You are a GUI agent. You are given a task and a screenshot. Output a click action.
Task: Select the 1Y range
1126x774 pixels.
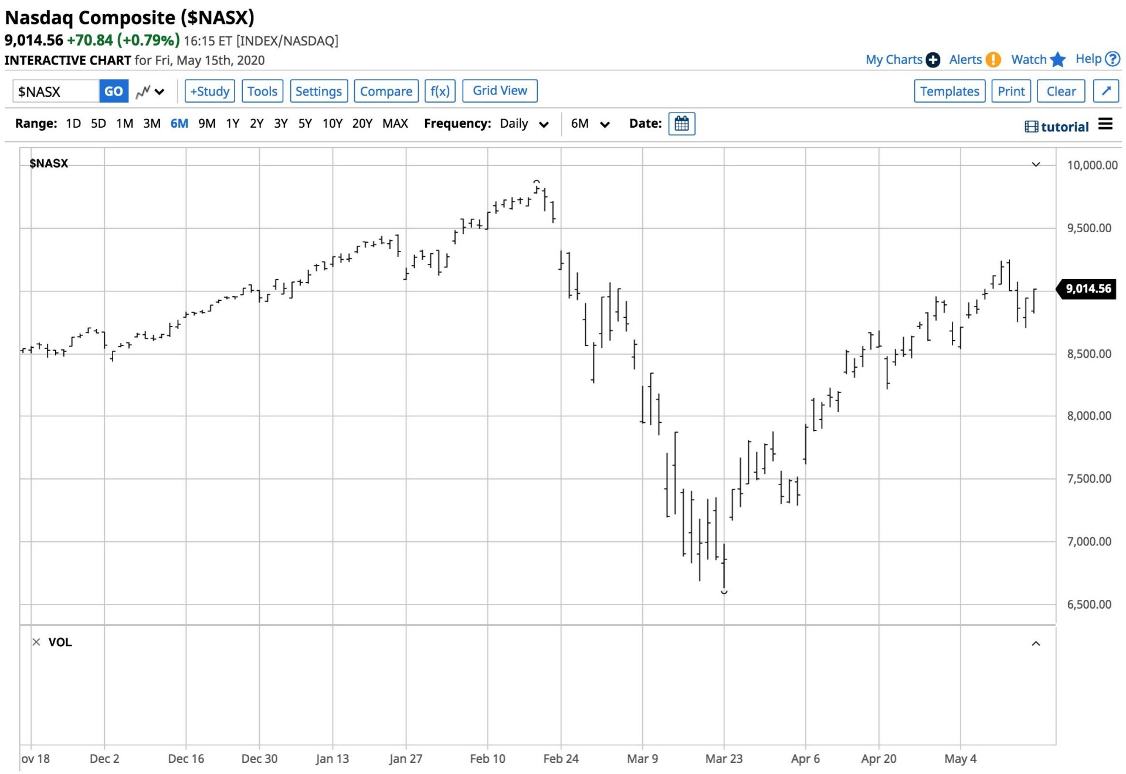(x=233, y=124)
